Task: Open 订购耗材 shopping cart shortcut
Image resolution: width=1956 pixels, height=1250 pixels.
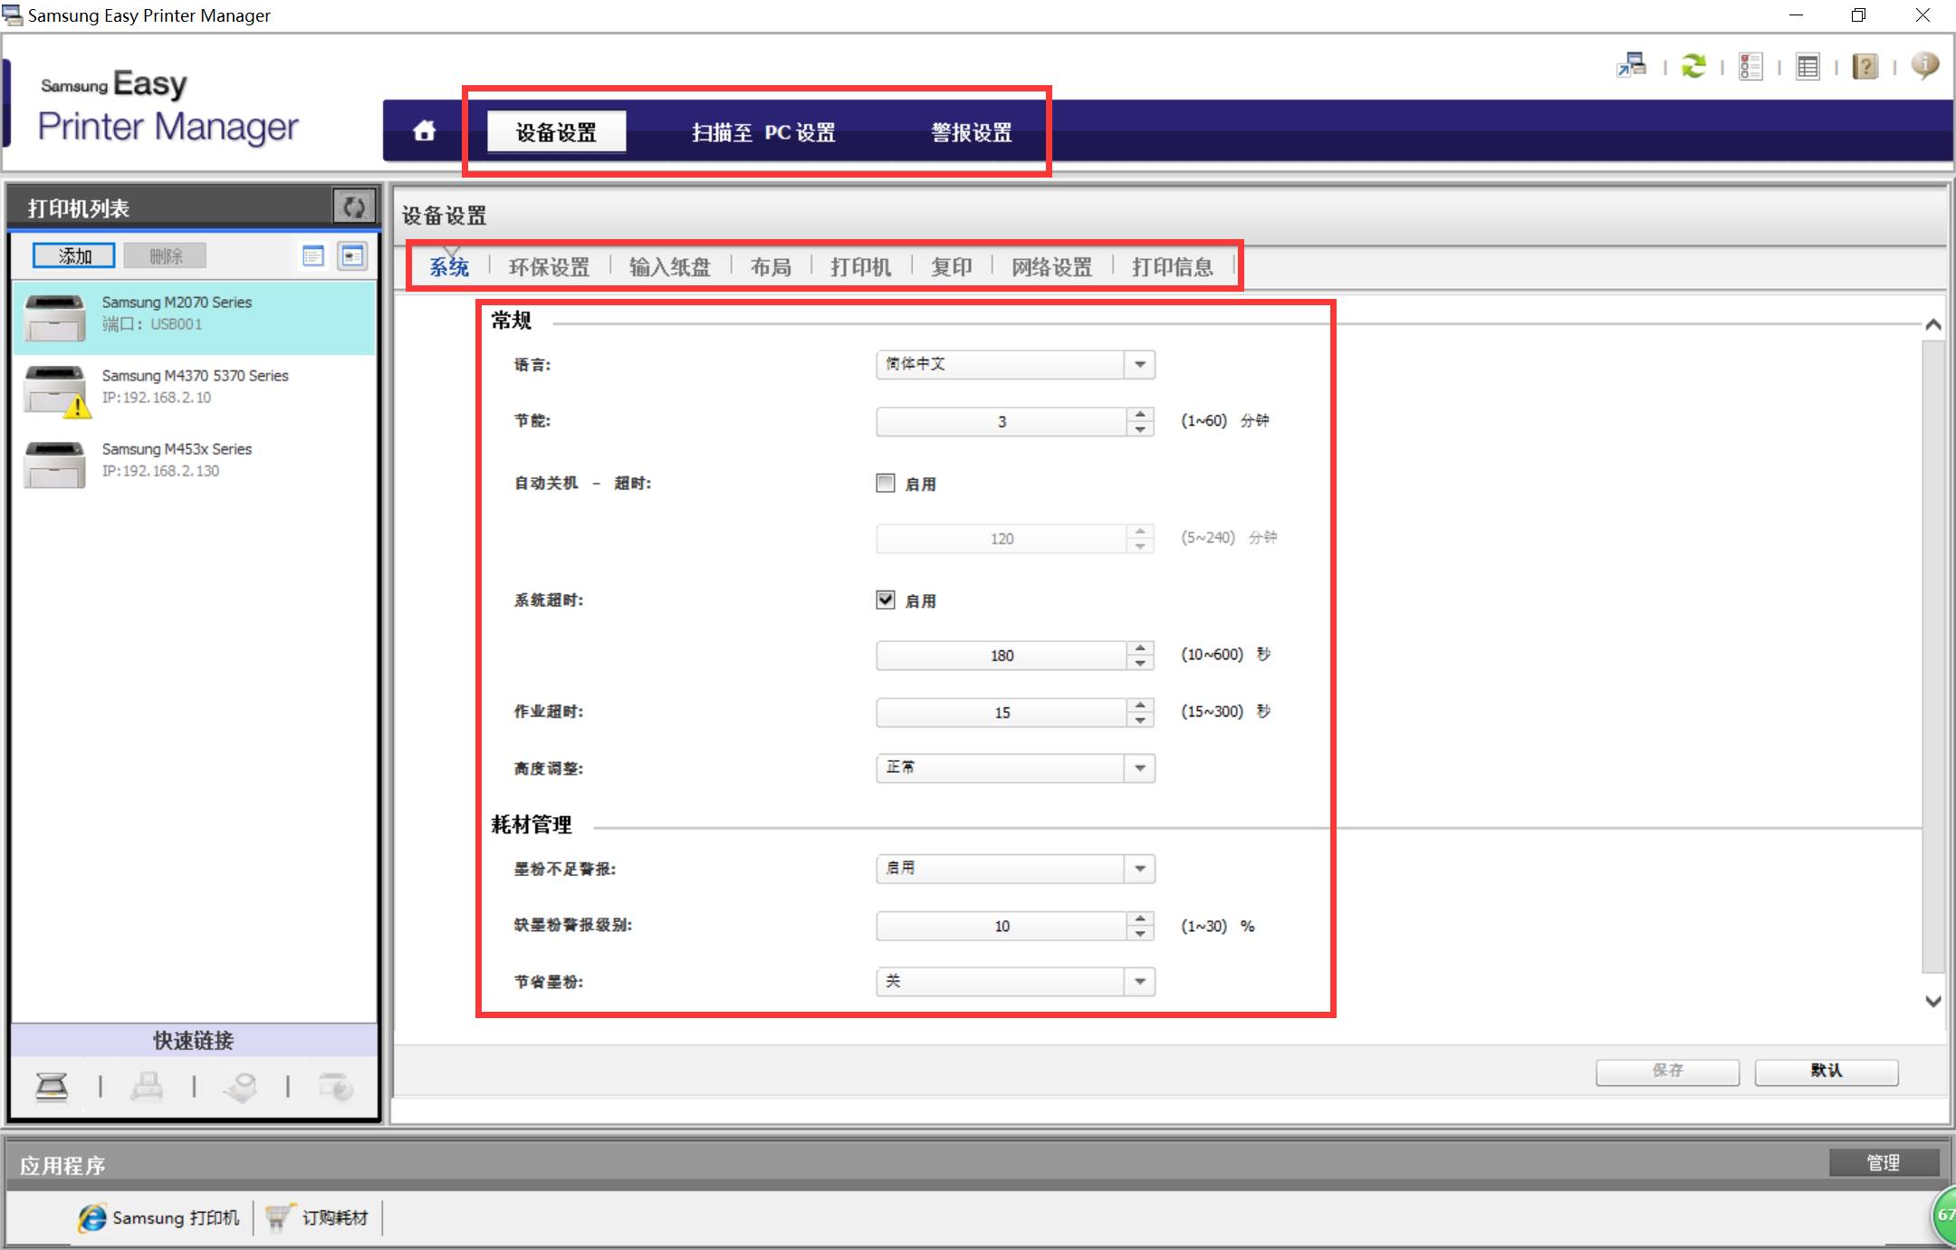Action: pos(317,1217)
